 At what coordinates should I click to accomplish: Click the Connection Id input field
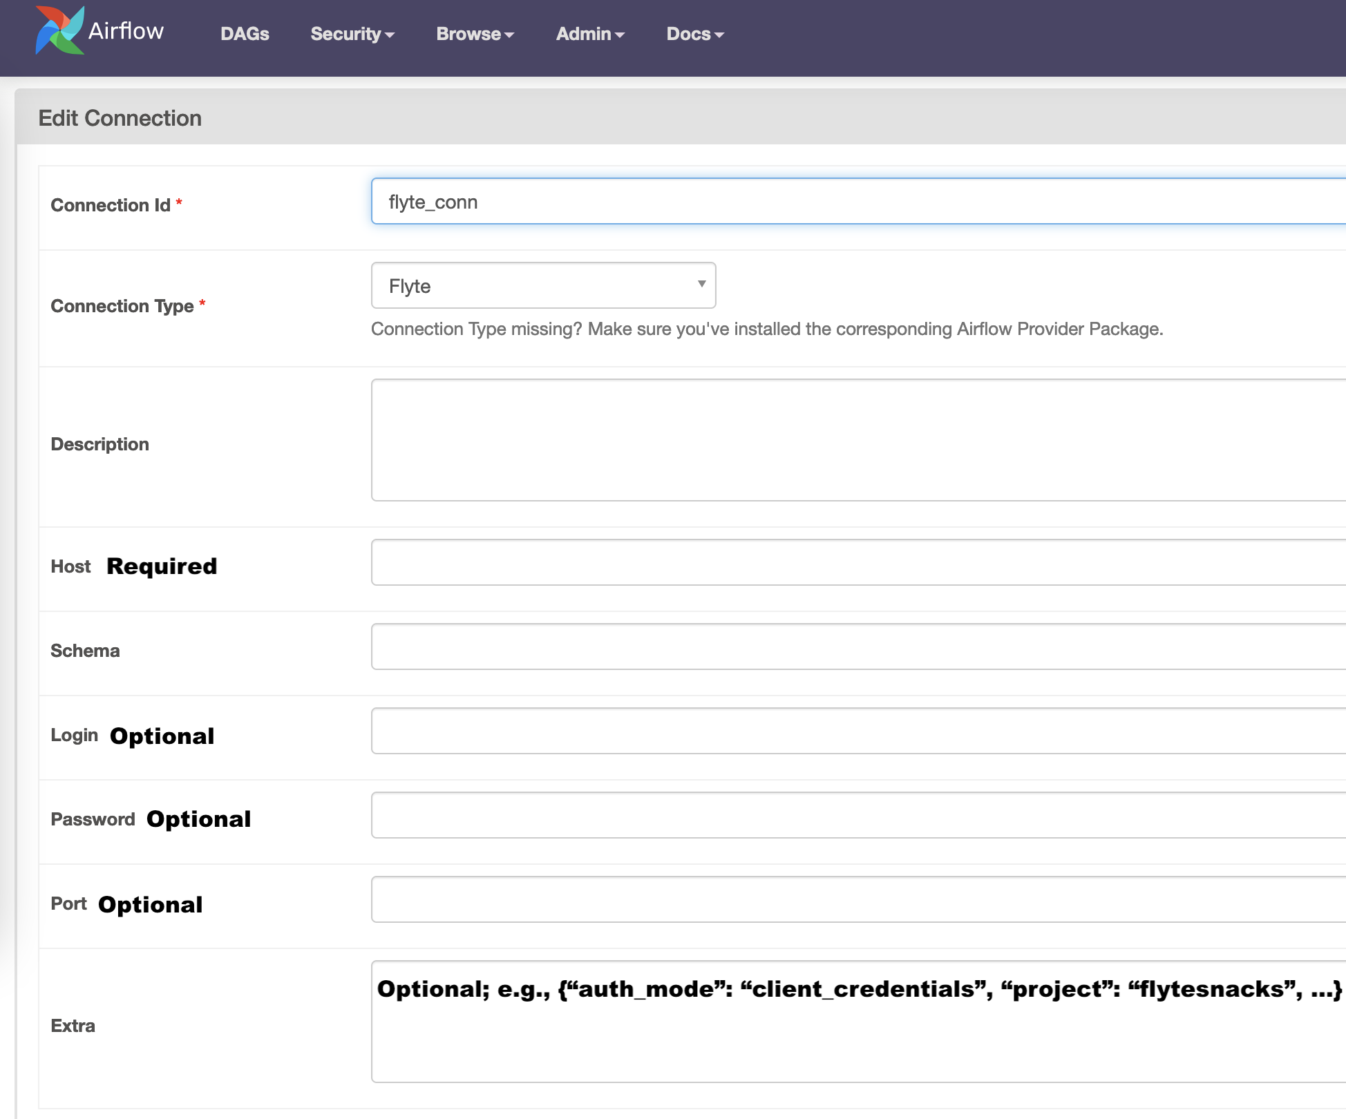click(x=857, y=202)
